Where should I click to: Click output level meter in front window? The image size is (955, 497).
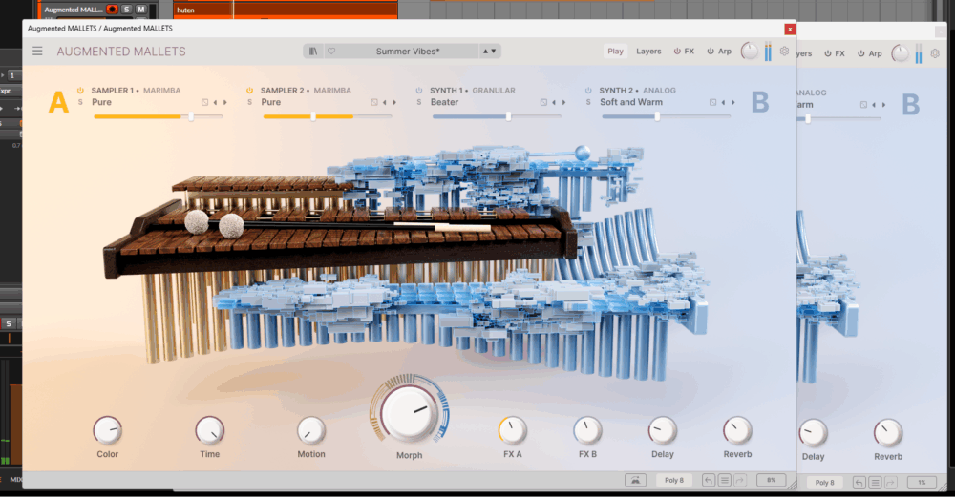click(768, 52)
